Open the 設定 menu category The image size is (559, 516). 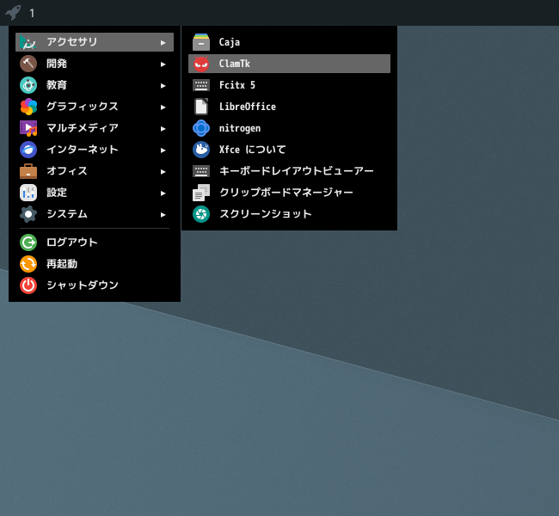pos(95,193)
